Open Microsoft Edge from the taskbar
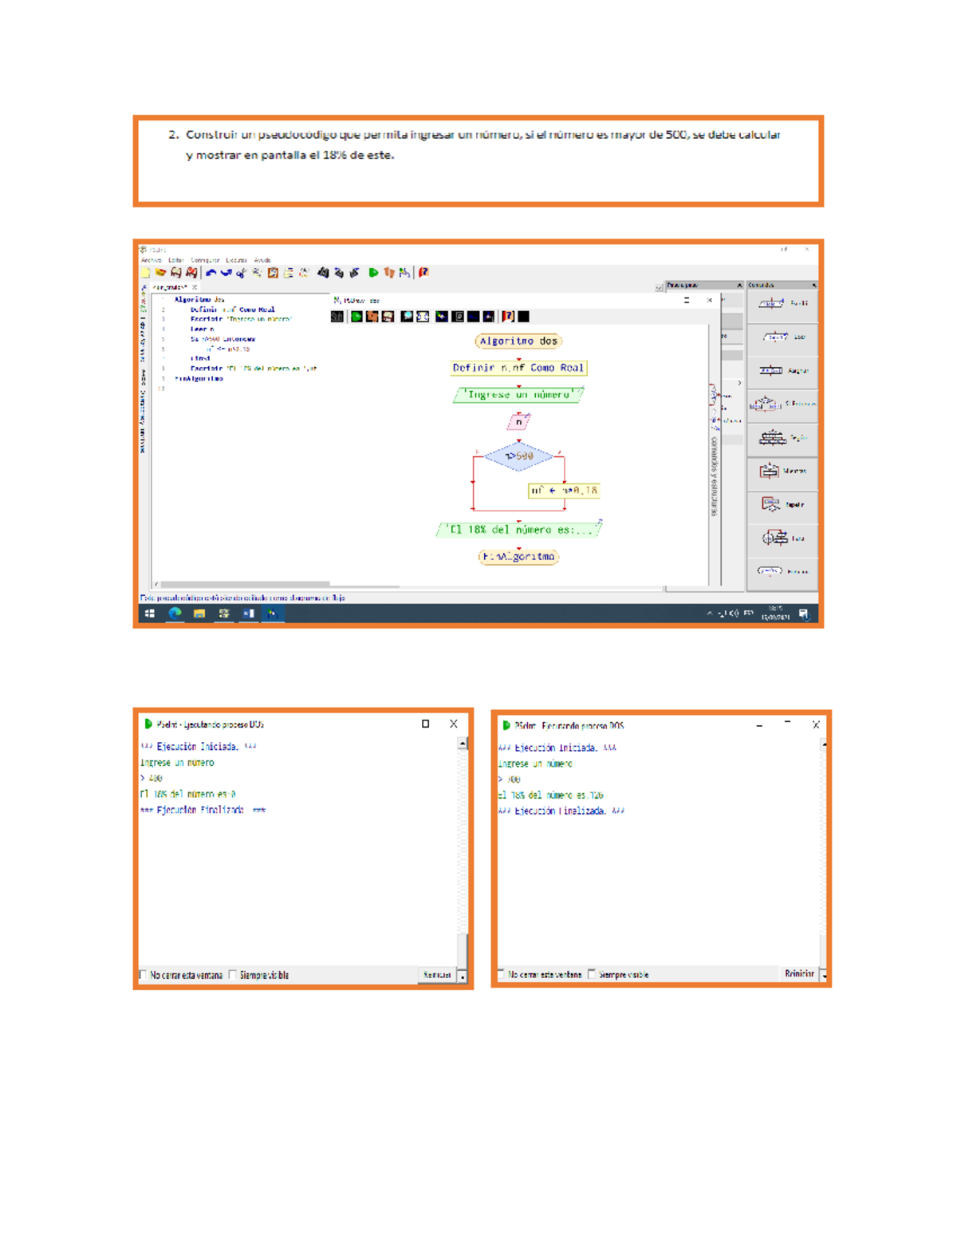This screenshot has width=957, height=1239. pos(175,614)
